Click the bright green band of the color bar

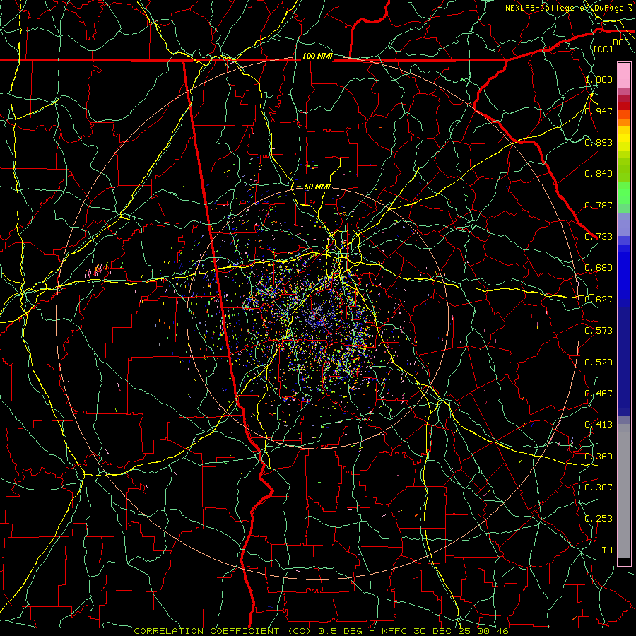[x=624, y=193]
